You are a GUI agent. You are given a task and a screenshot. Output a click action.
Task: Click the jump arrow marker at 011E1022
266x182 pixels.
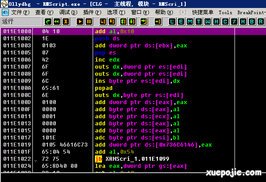click(x=35, y=161)
